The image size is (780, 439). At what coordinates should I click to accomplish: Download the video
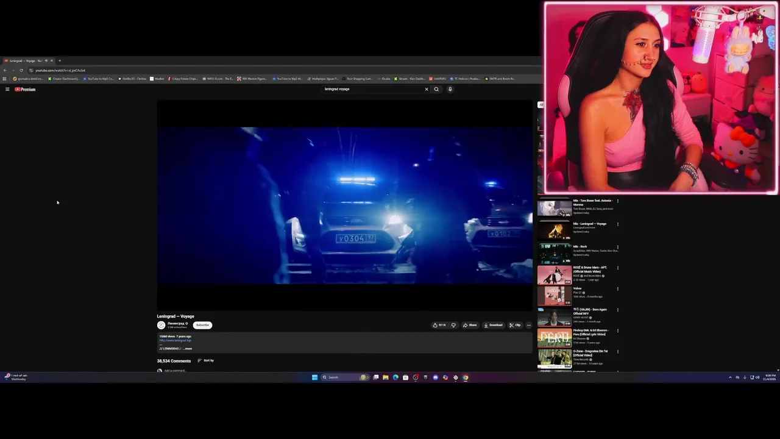coord(494,325)
